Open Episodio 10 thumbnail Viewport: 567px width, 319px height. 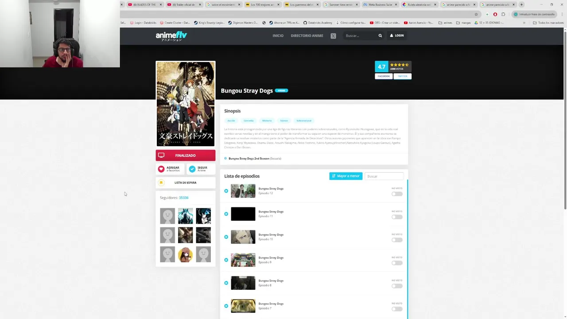(x=243, y=237)
